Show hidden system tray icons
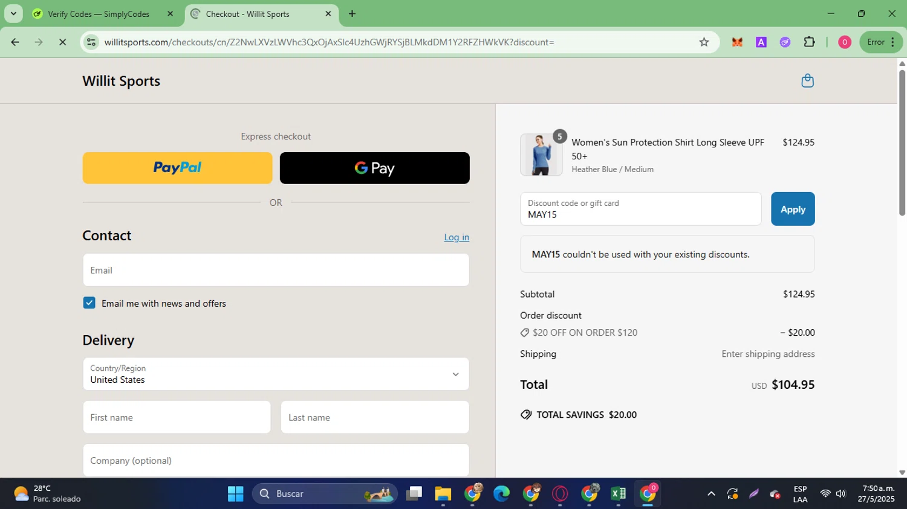907x509 pixels. coord(711,494)
